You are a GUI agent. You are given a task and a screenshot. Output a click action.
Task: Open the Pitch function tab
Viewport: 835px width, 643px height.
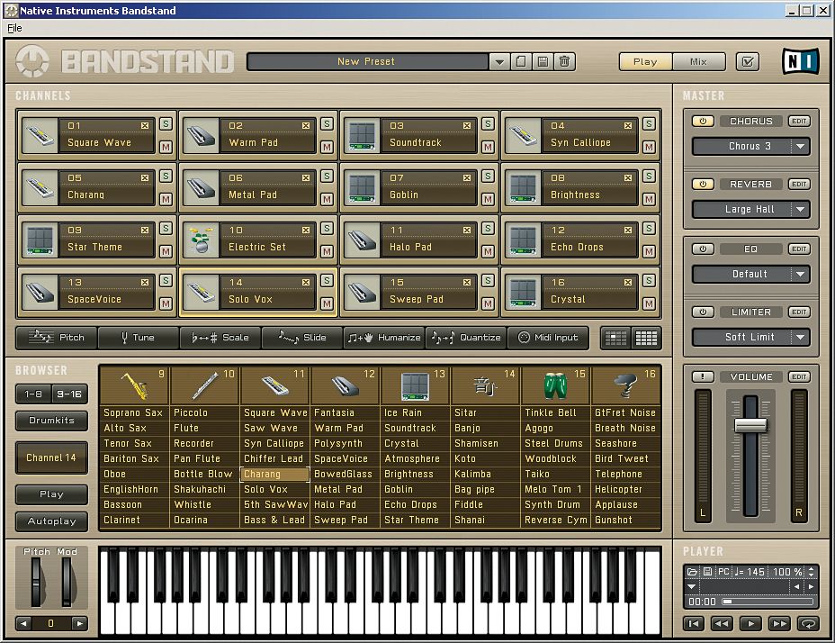point(57,338)
